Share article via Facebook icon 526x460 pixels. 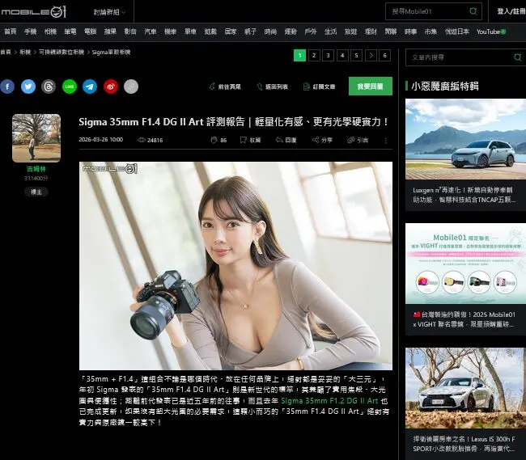point(7,87)
